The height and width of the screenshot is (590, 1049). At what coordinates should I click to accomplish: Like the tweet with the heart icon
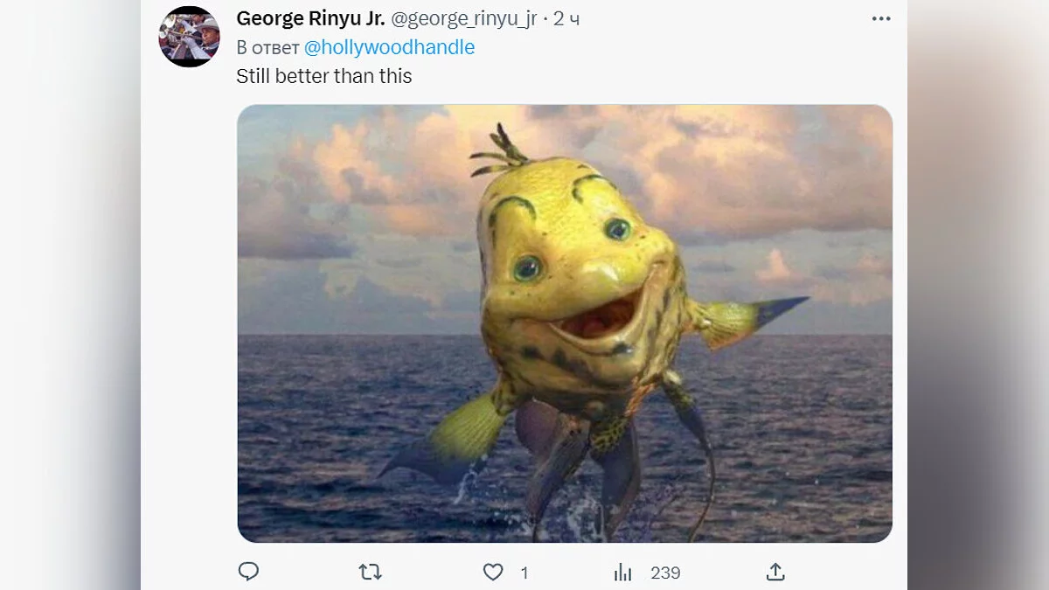point(493,573)
